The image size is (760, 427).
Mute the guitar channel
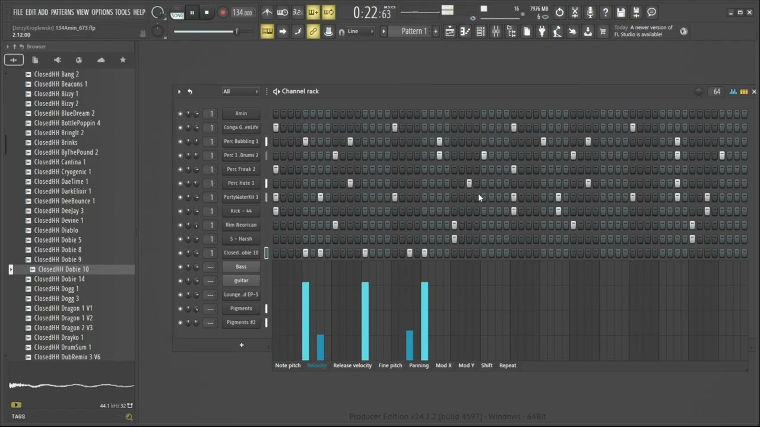180,281
